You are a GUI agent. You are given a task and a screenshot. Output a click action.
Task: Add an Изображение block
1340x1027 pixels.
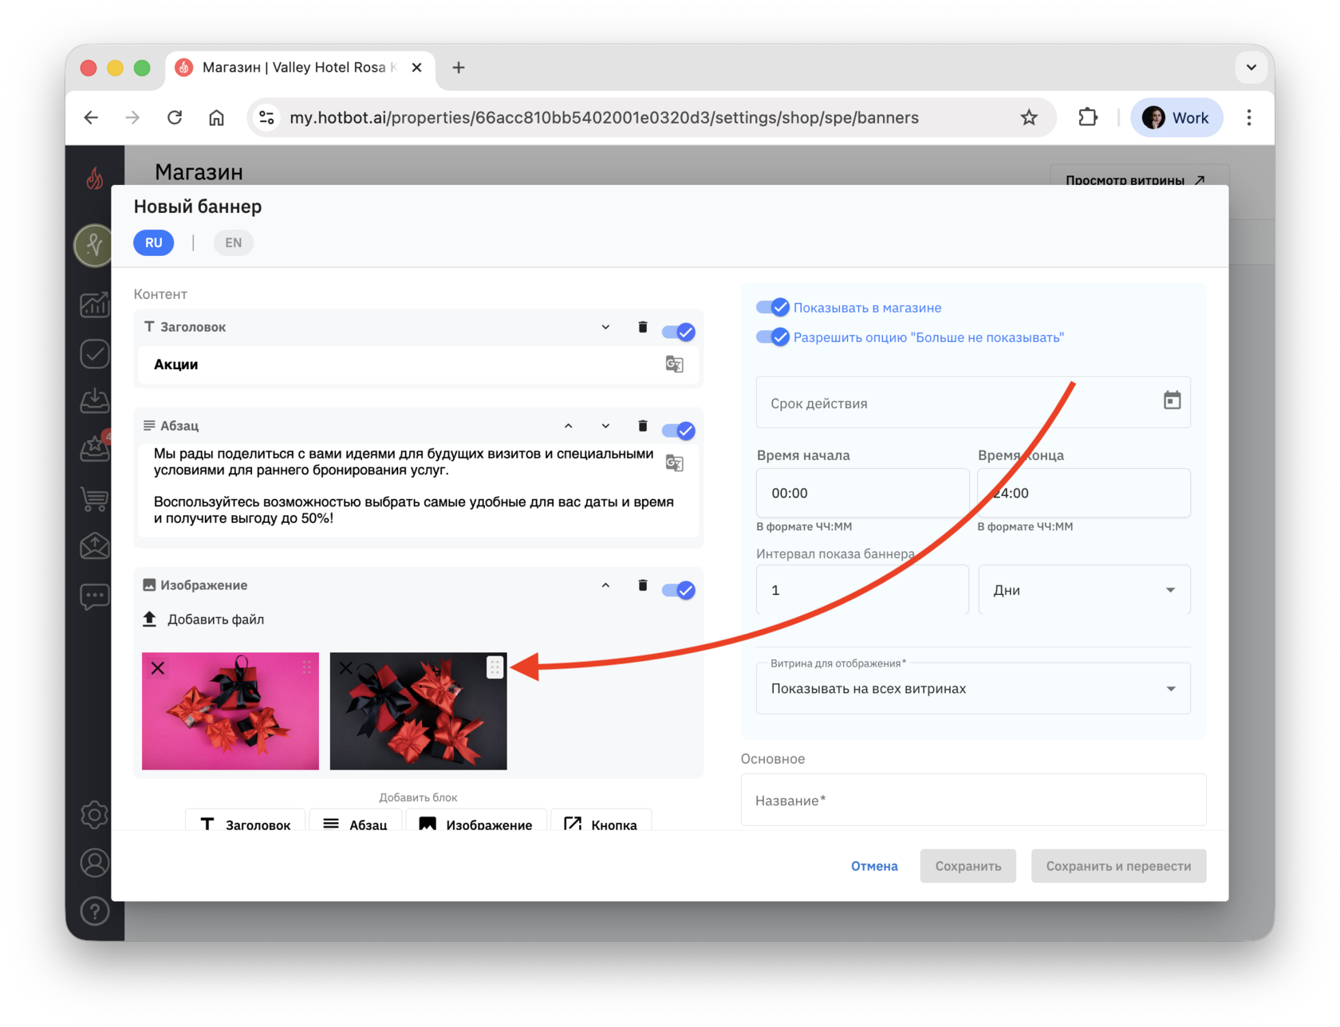coord(476,821)
